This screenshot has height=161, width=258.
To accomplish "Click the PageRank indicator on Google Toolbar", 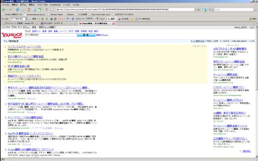I will 89,19.
